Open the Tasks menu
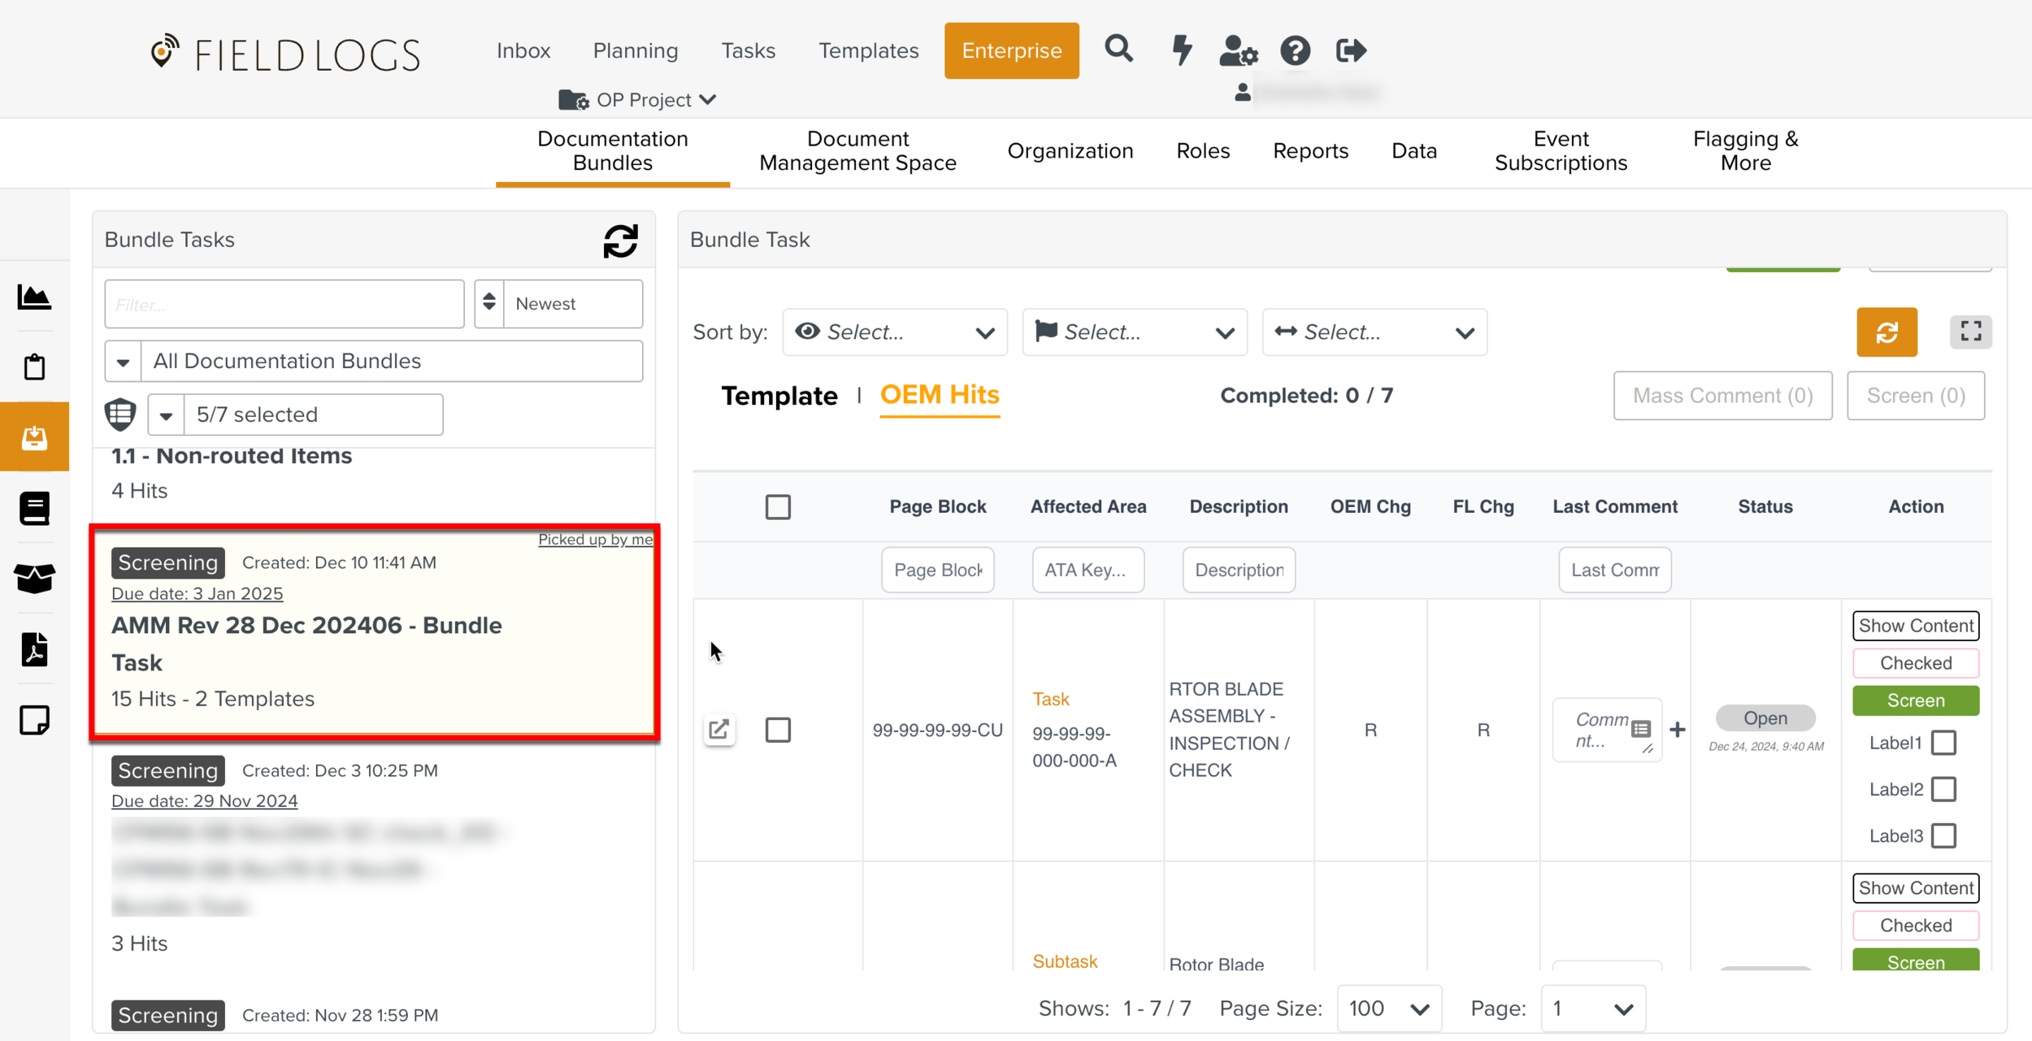Screen dimensions: 2032x1041 pyautogui.click(x=748, y=50)
